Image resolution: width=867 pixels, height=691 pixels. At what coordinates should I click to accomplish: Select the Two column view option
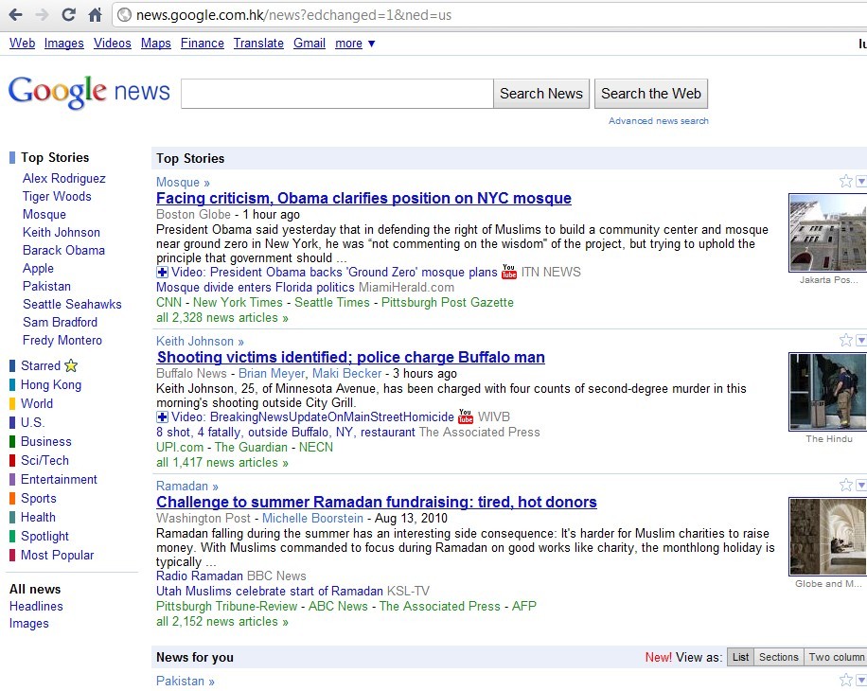tap(836, 657)
